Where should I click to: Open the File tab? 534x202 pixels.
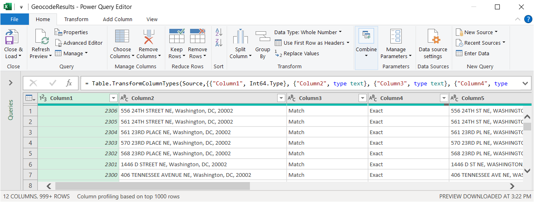tap(15, 19)
